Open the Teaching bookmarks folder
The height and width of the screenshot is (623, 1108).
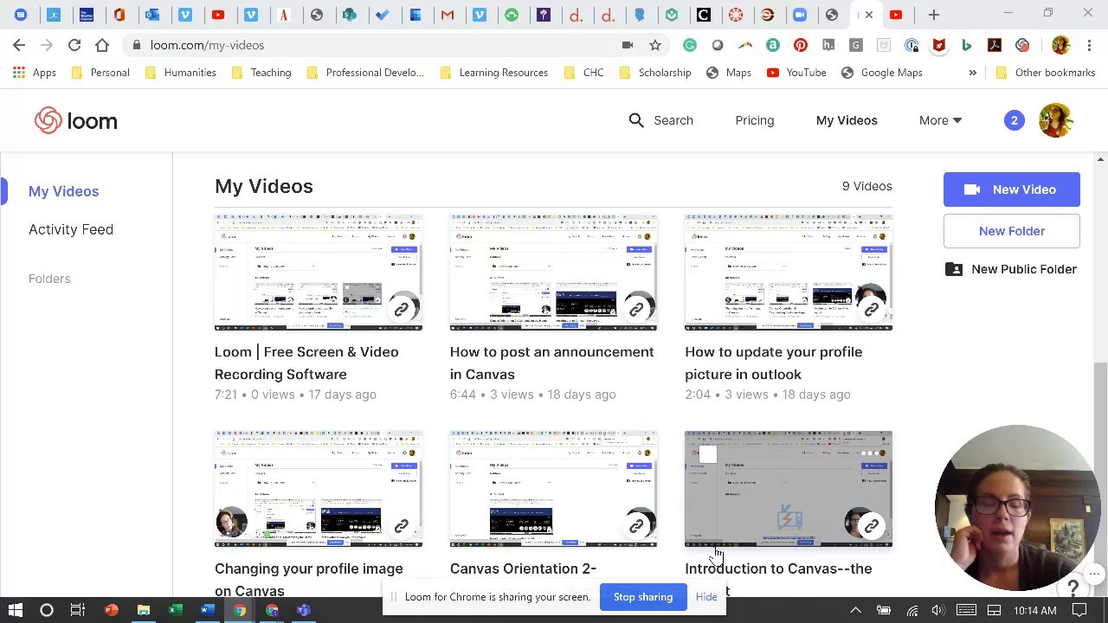261,73
